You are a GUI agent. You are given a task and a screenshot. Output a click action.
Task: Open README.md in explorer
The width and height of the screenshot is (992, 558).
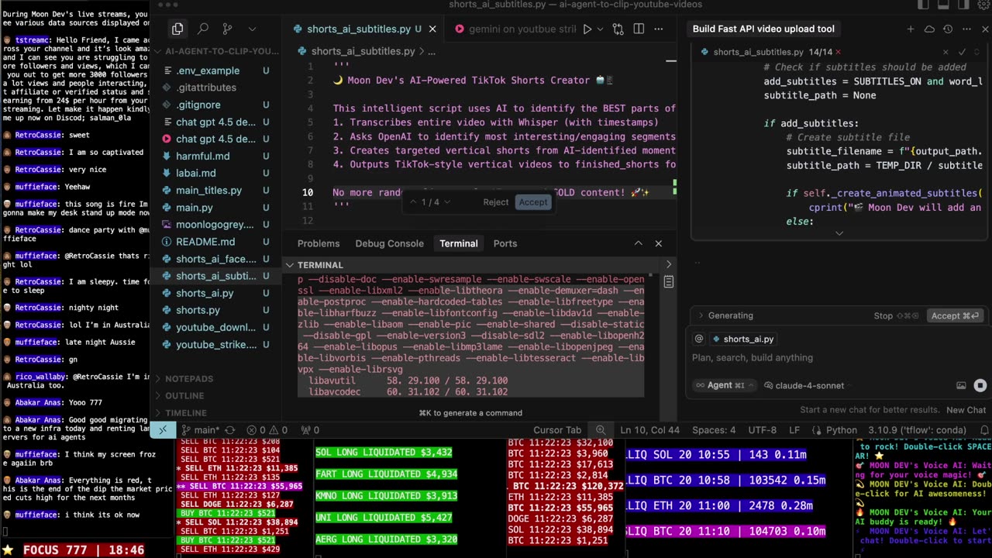(x=205, y=241)
